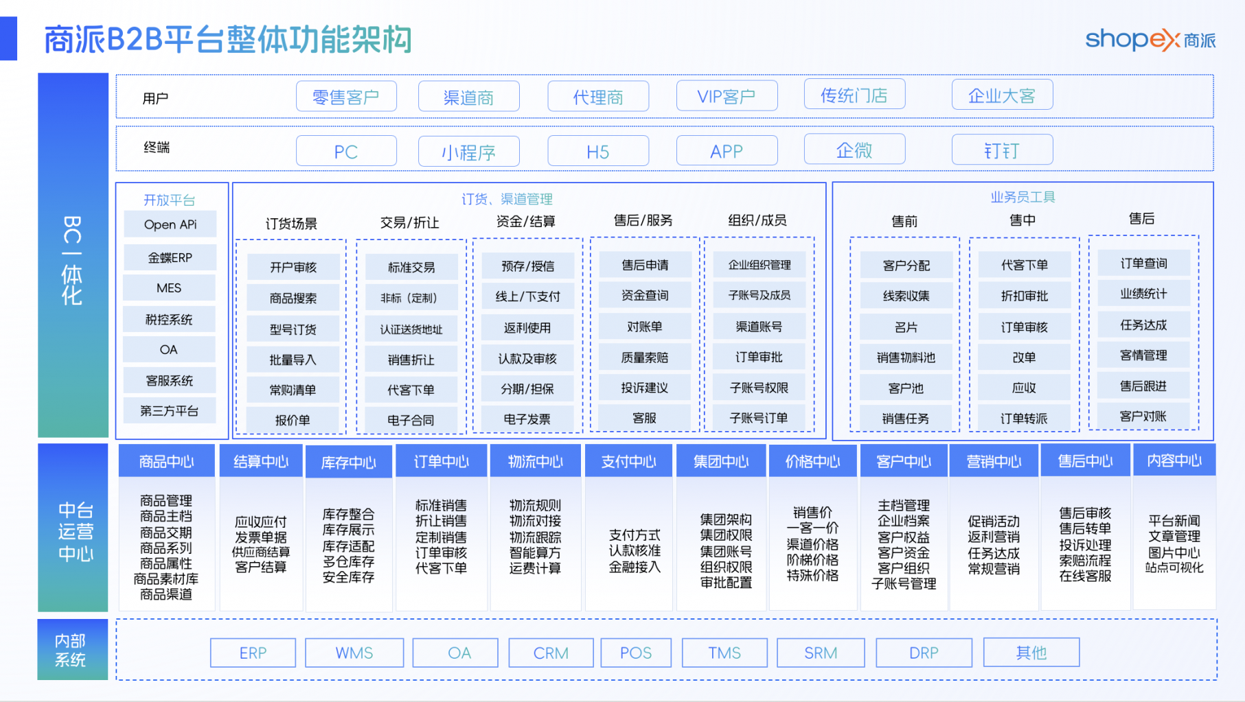
Task: Select the 子账号权限 cell
Action: 759,387
